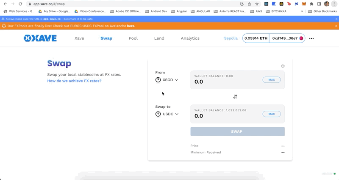Screen dimensions: 339x180
Task: Open 'How do we achieve FX rates?' link
Action: coord(74,81)
